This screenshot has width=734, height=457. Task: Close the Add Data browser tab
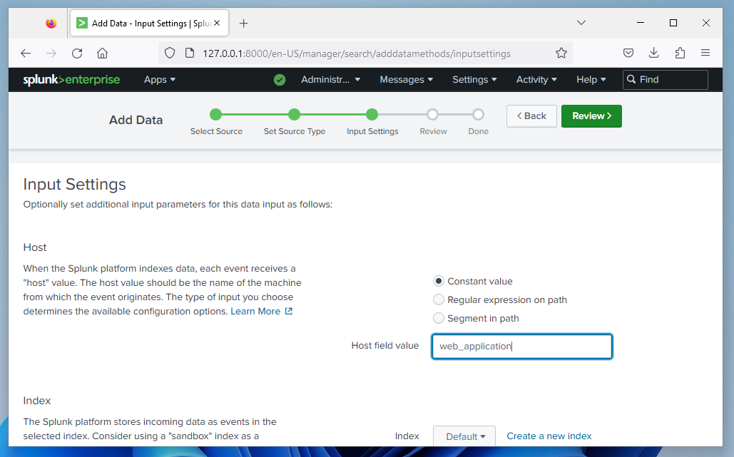pyautogui.click(x=217, y=23)
